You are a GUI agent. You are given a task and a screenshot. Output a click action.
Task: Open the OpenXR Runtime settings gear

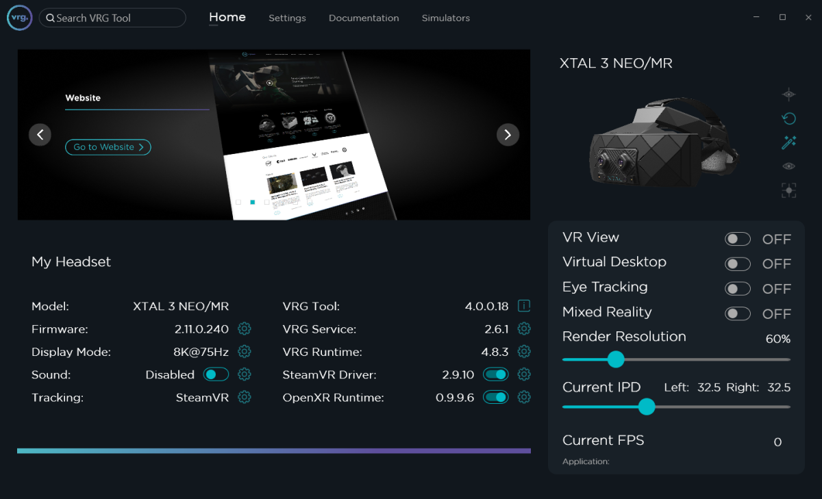click(x=524, y=397)
